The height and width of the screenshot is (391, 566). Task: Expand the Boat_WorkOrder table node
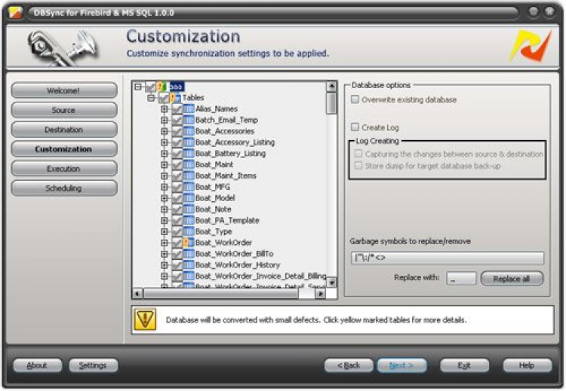point(165,243)
